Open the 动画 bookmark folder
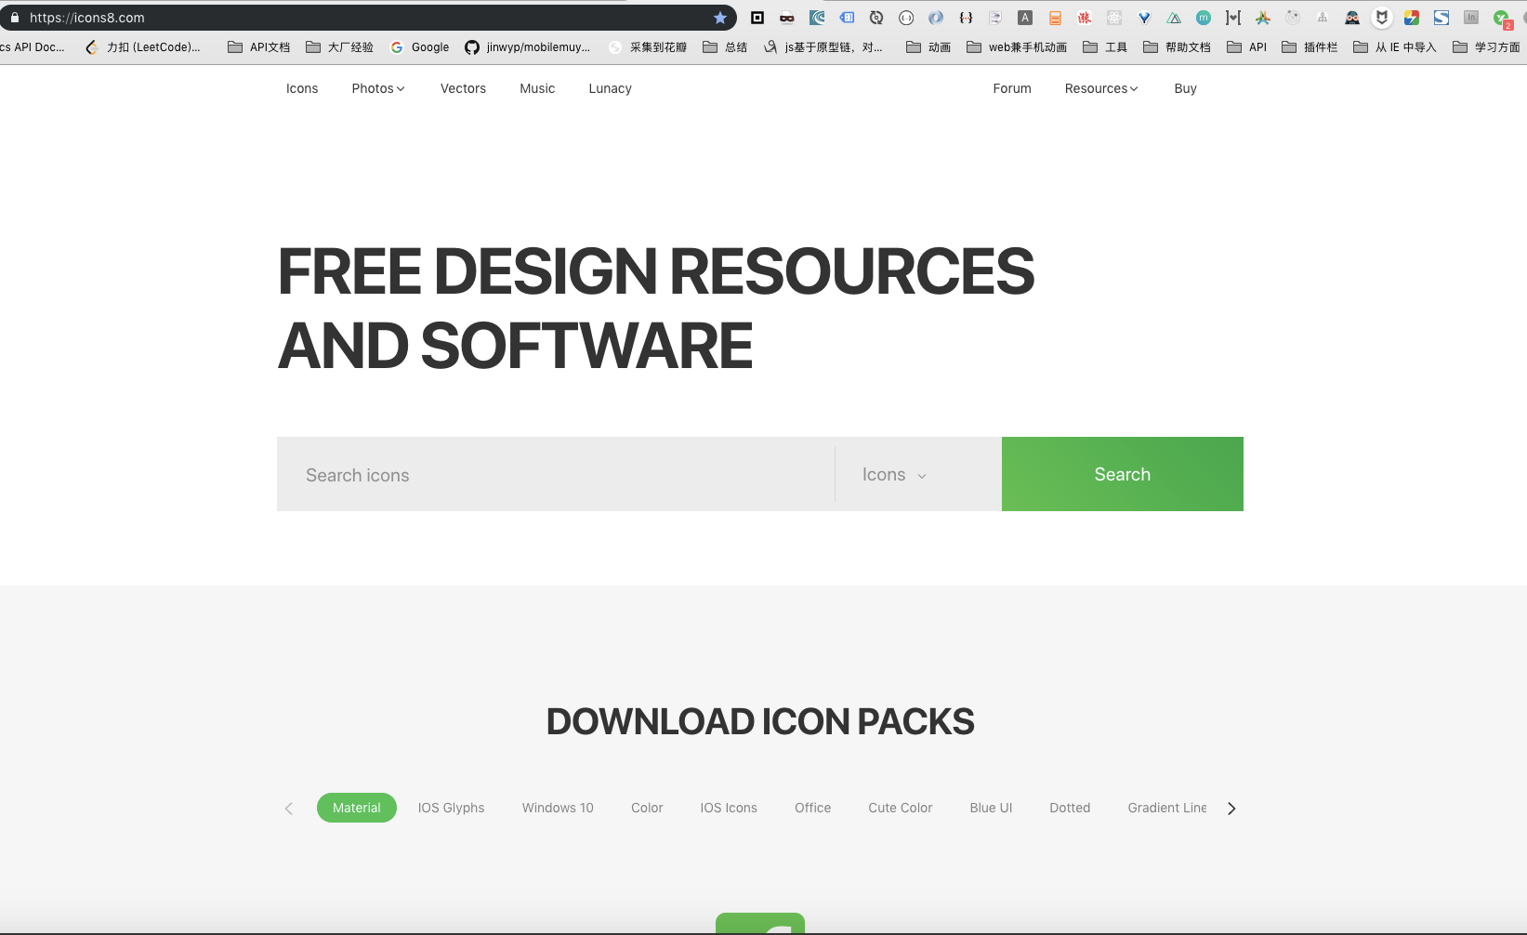Screen dimensions: 1527x935 click(928, 47)
